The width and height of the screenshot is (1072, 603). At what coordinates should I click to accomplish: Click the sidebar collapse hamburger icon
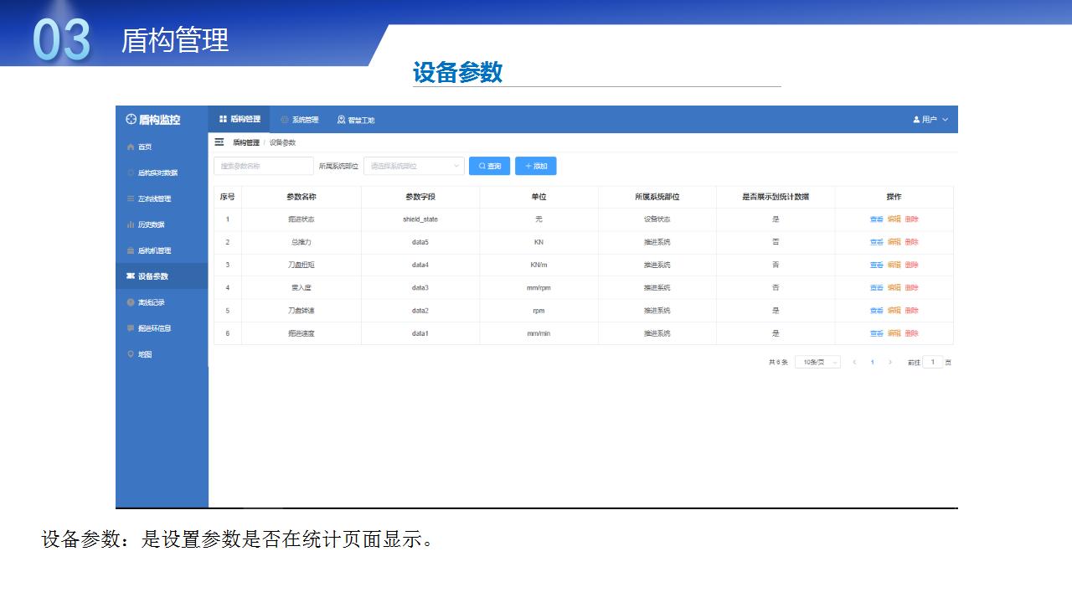pos(219,142)
